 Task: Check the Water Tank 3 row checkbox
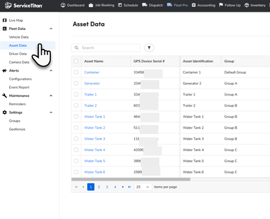(76, 138)
